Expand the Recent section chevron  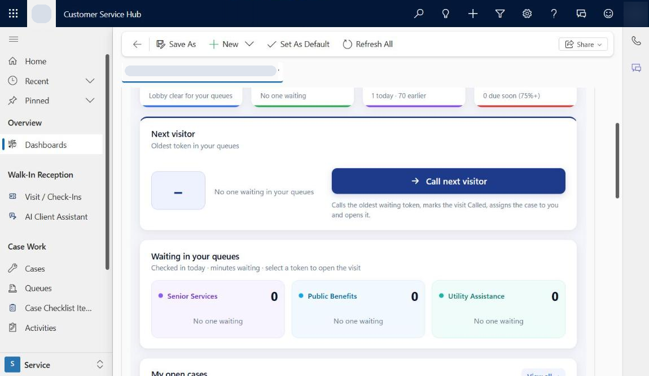pos(90,81)
